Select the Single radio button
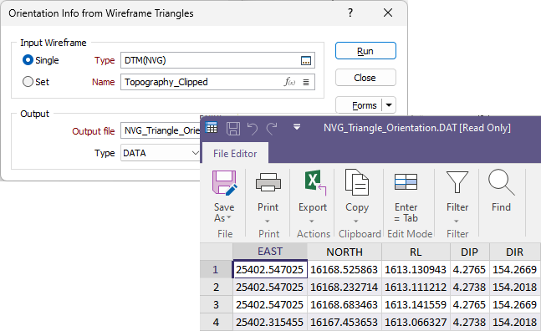Image resolution: width=541 pixels, height=331 pixels. pos(28,60)
